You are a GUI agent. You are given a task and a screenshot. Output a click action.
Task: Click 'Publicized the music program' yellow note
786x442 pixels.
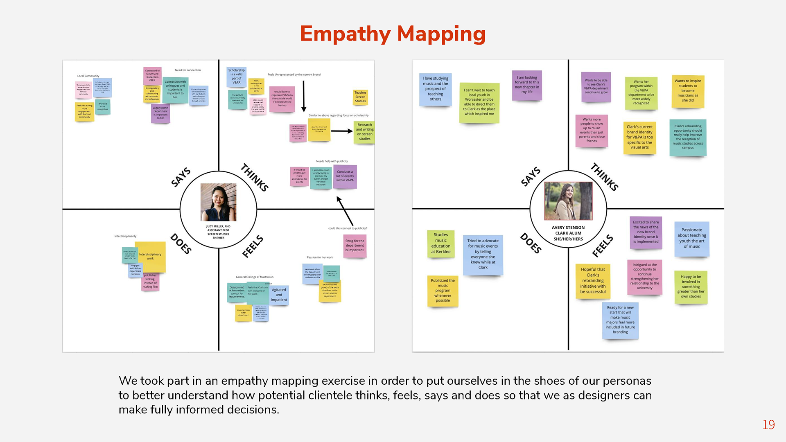[443, 291]
